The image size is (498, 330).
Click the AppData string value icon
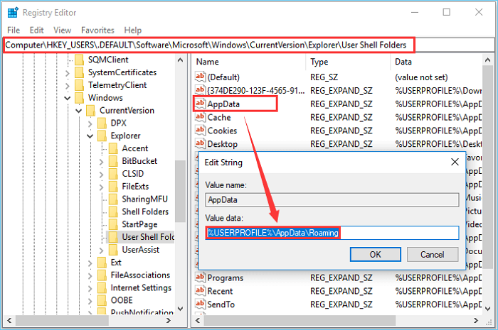click(200, 104)
